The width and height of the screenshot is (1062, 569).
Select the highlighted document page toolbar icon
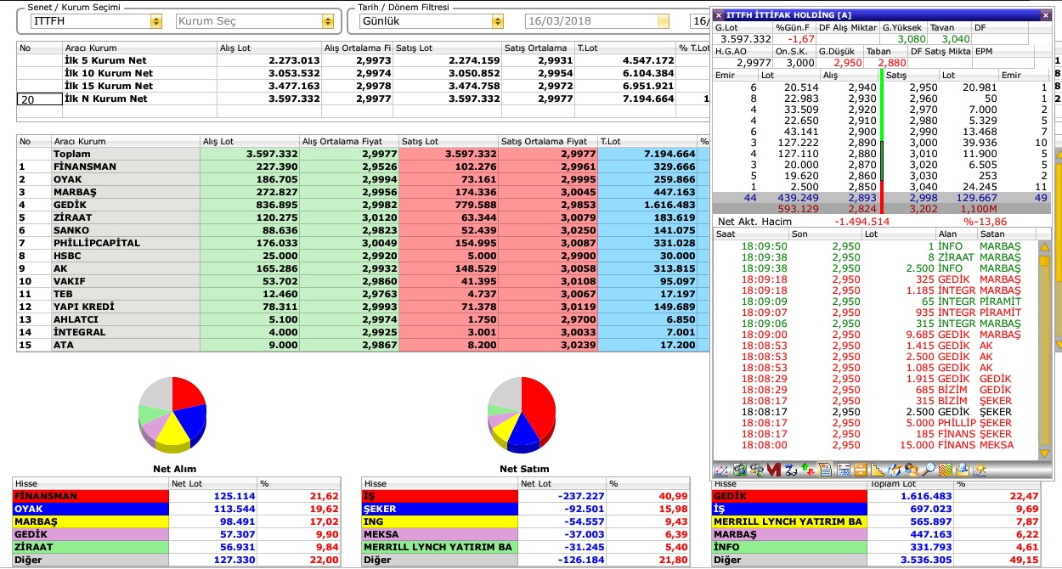point(825,469)
